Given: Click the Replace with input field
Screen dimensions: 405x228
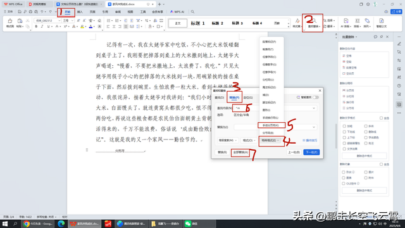Looking at the screenshot, I should click(275, 127).
